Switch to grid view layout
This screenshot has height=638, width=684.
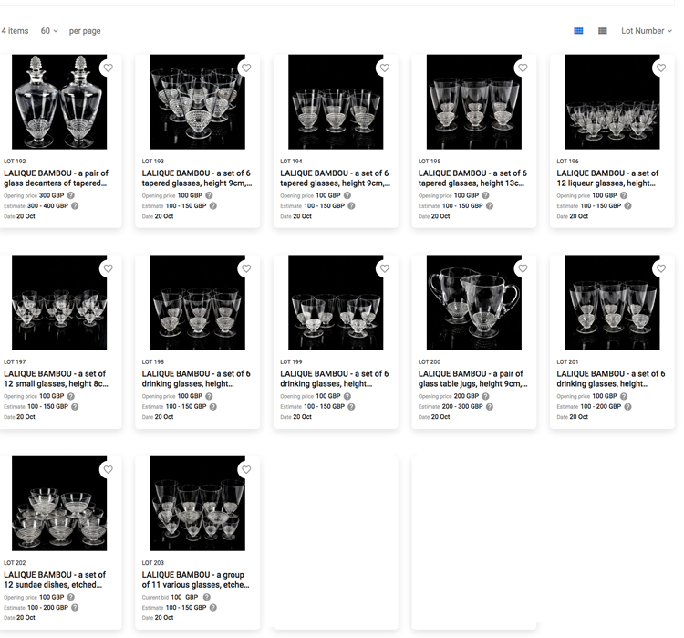(578, 31)
